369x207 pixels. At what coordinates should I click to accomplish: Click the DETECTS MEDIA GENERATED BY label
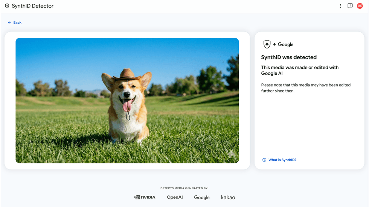(184, 188)
